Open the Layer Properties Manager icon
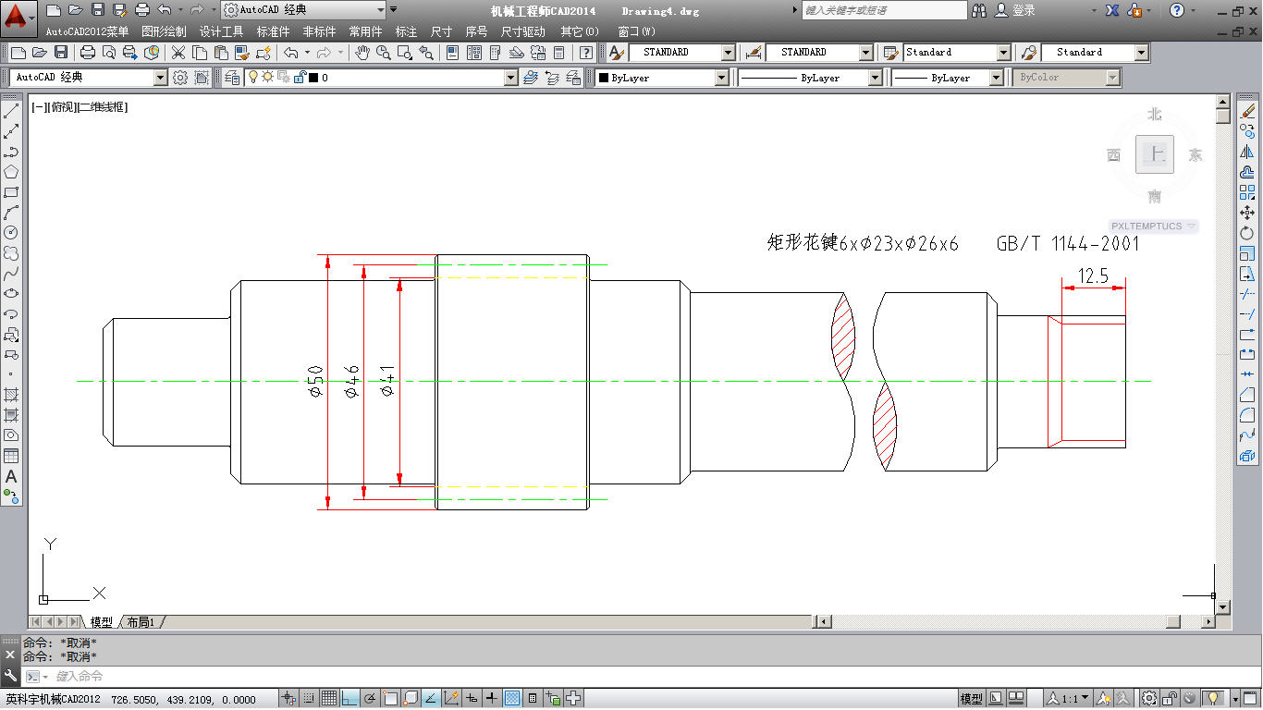The width and height of the screenshot is (1263, 710). tap(231, 78)
